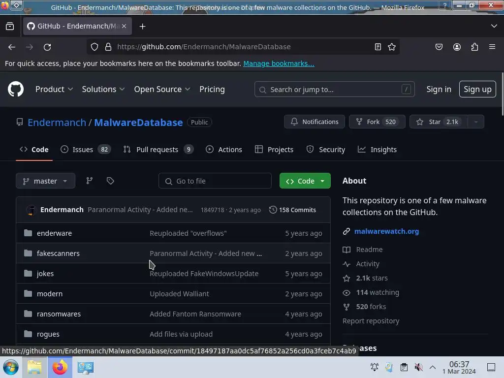Open MalwareDatabase repository link
The width and height of the screenshot is (504, 378).
[138, 122]
